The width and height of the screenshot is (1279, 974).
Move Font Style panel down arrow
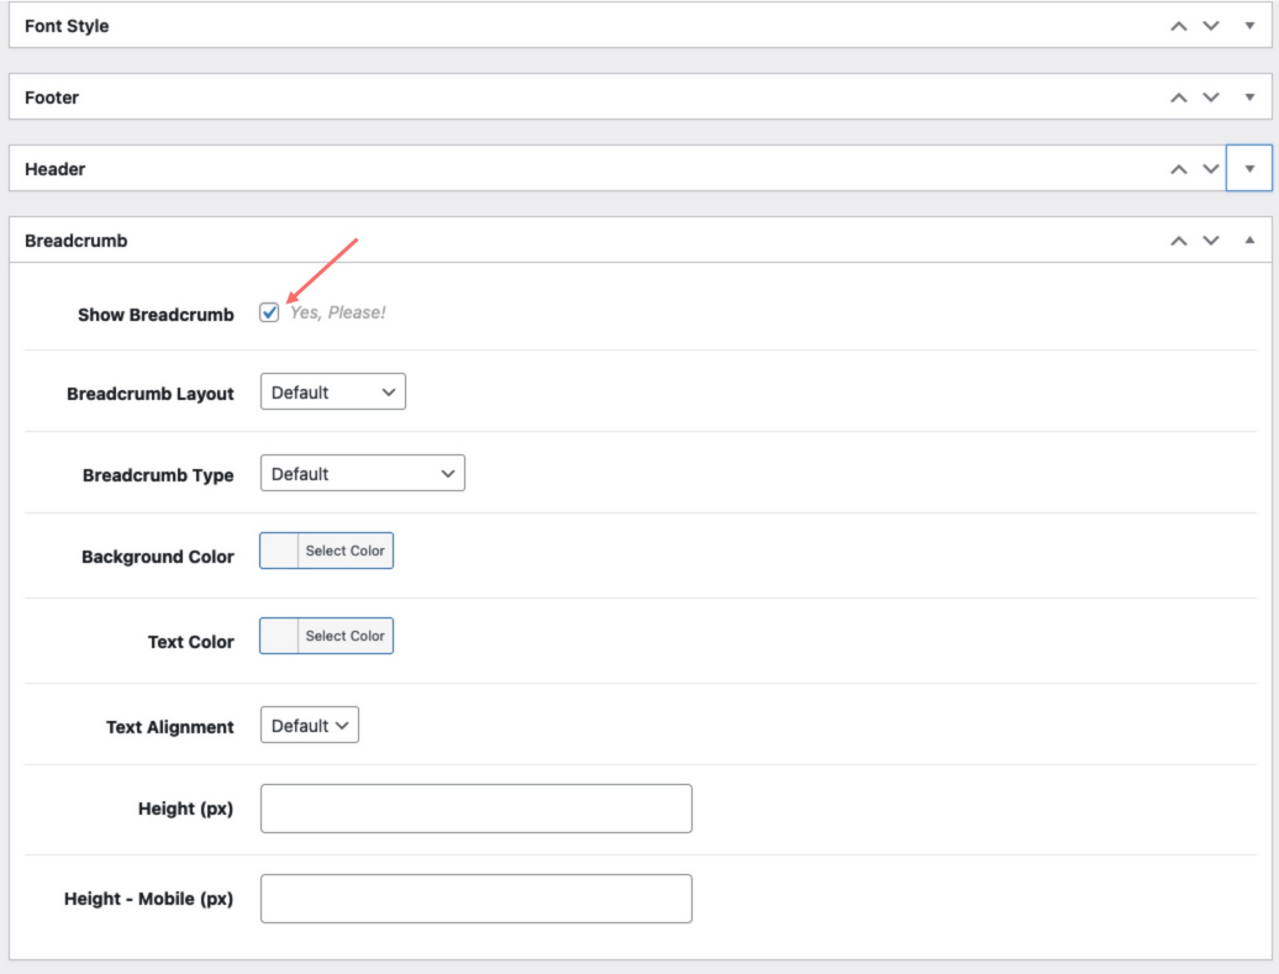(x=1211, y=26)
